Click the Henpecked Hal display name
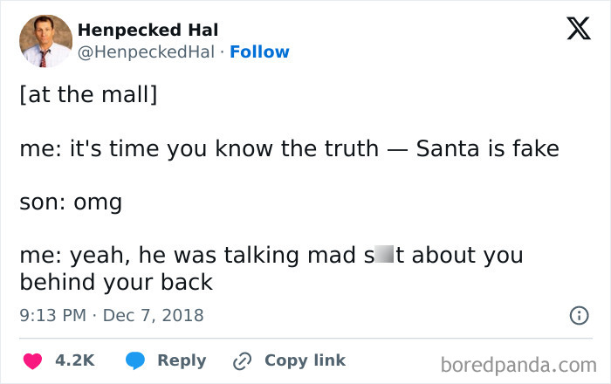 pyautogui.click(x=148, y=30)
